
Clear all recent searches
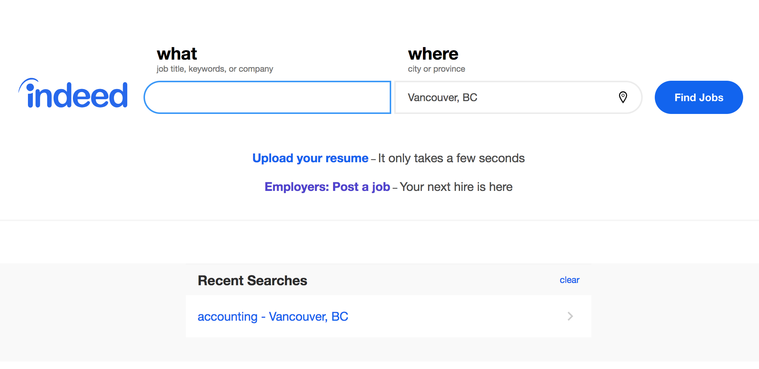click(x=569, y=280)
